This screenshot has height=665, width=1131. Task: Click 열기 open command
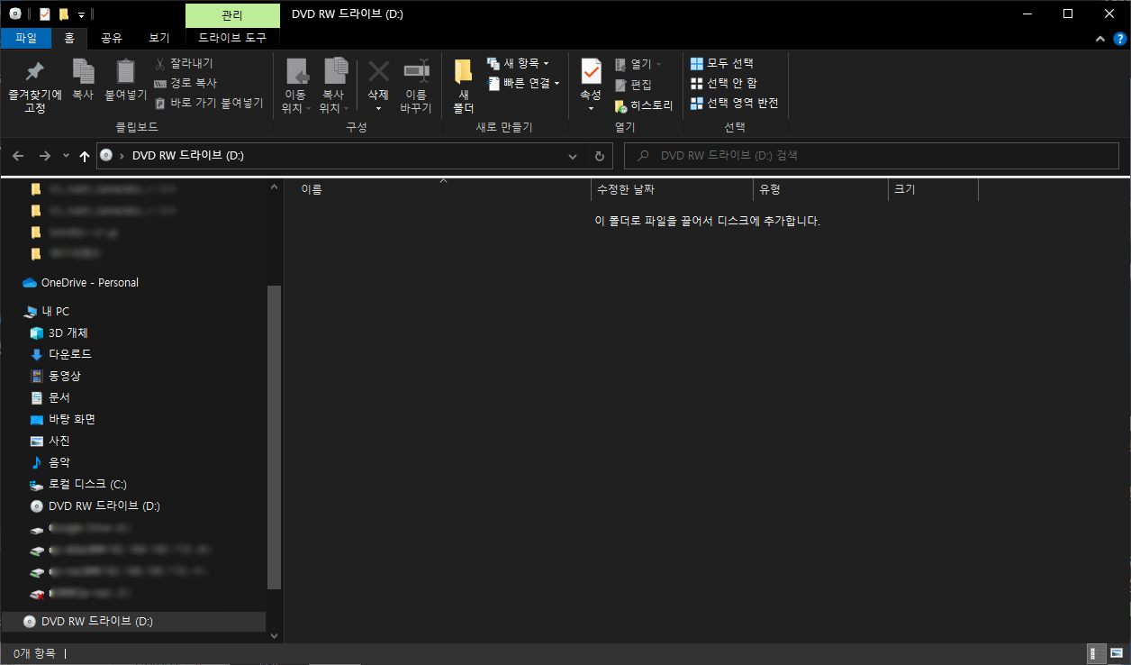[x=638, y=64]
